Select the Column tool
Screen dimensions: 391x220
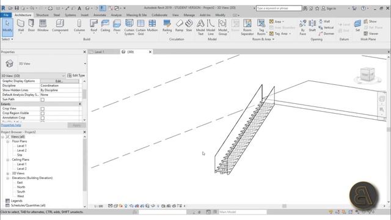click(79, 26)
